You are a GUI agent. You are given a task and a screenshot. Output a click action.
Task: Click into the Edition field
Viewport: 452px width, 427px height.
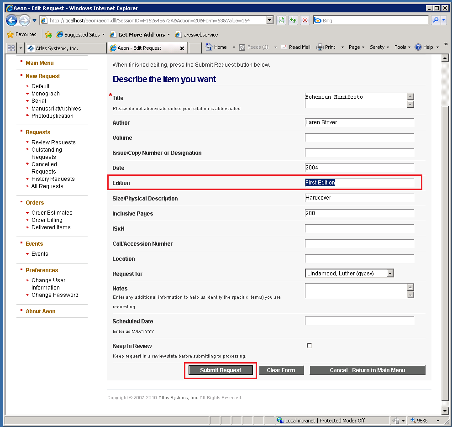(359, 183)
